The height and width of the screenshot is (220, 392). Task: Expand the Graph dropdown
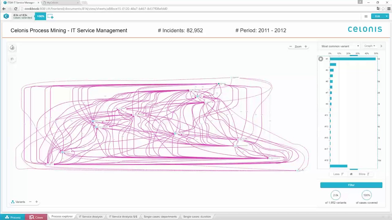[x=369, y=46]
